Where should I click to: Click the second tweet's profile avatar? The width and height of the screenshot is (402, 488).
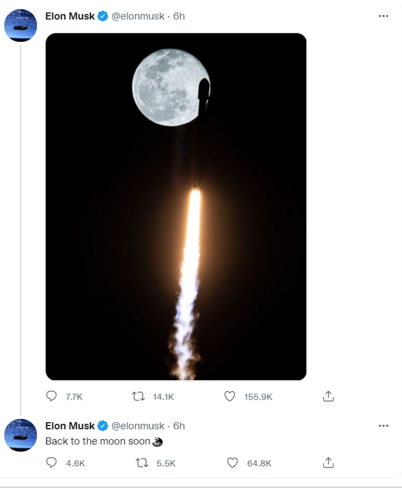point(21,435)
